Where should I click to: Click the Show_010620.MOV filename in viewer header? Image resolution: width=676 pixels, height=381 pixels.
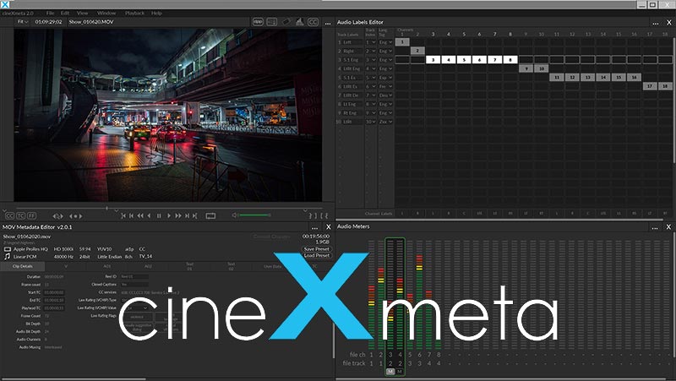[91, 22]
